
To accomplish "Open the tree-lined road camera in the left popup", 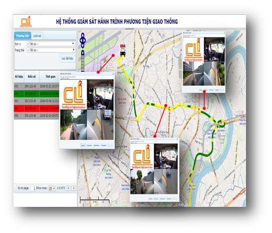I will (x=73, y=125).
